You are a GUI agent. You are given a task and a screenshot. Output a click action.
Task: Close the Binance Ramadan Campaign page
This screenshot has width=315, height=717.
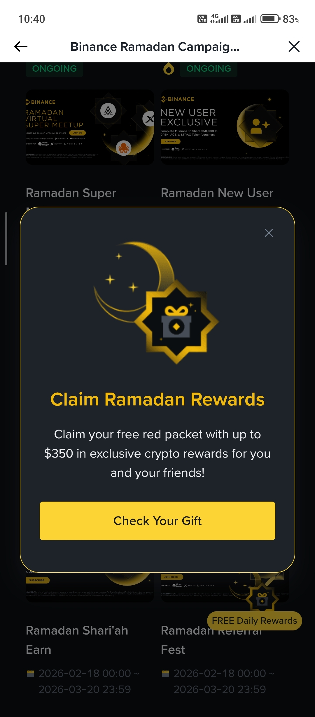[x=294, y=47]
